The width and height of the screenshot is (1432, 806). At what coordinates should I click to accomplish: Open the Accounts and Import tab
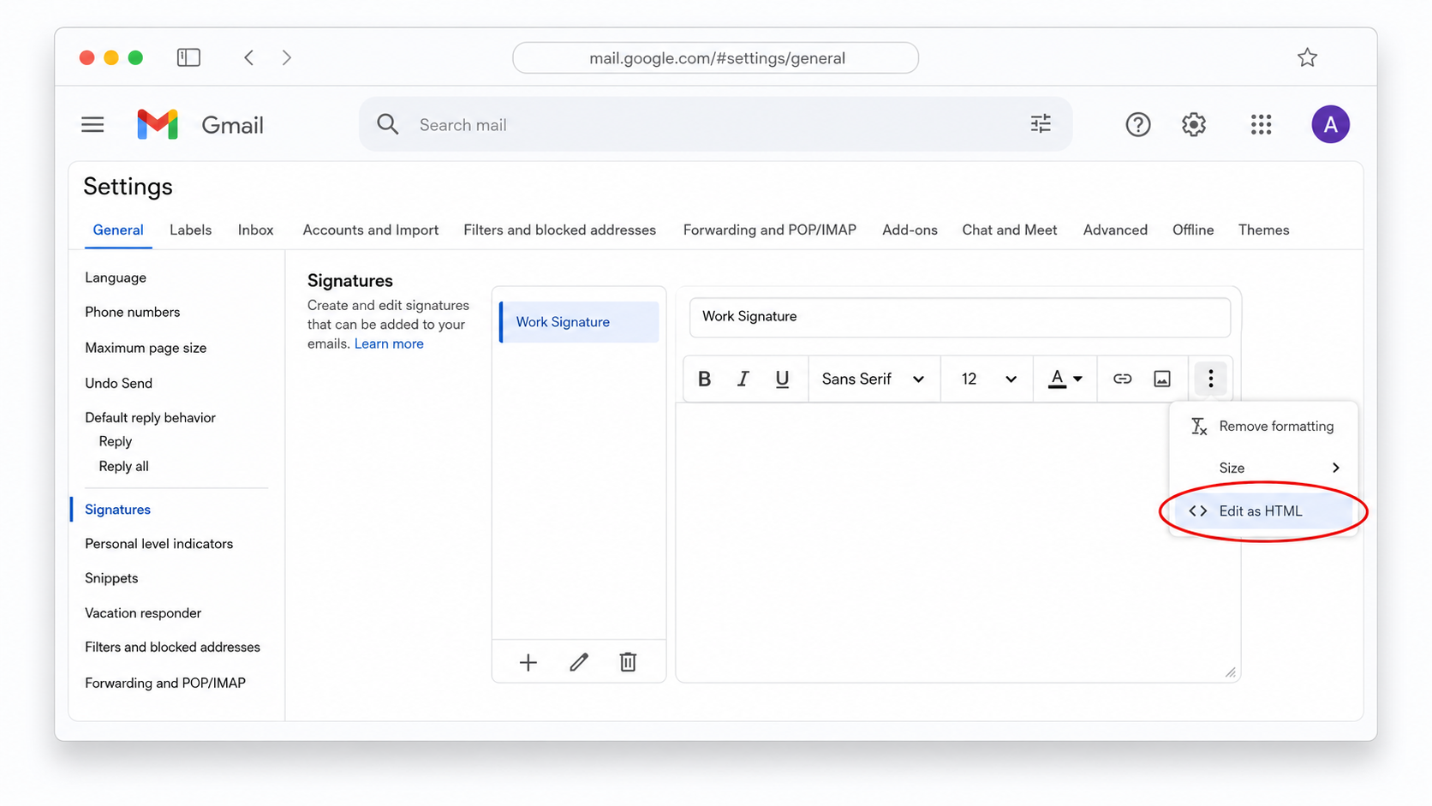coord(371,230)
